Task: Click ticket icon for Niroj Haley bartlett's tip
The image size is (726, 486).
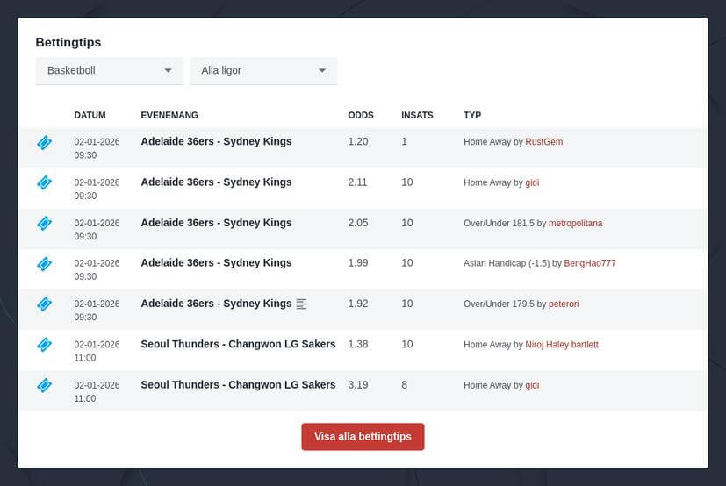Action: click(44, 345)
